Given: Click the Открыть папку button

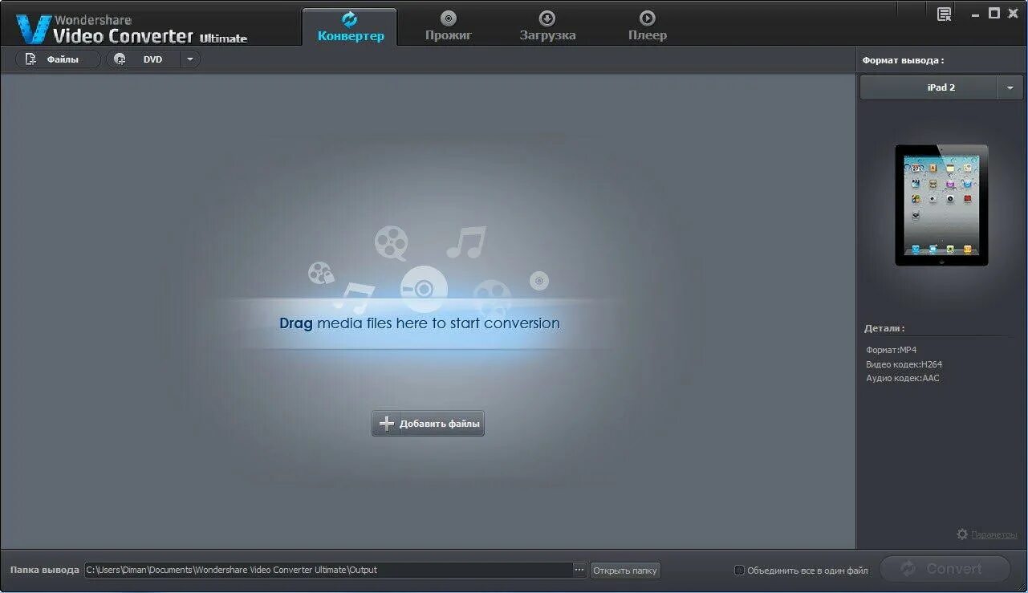Looking at the screenshot, I should click(625, 571).
